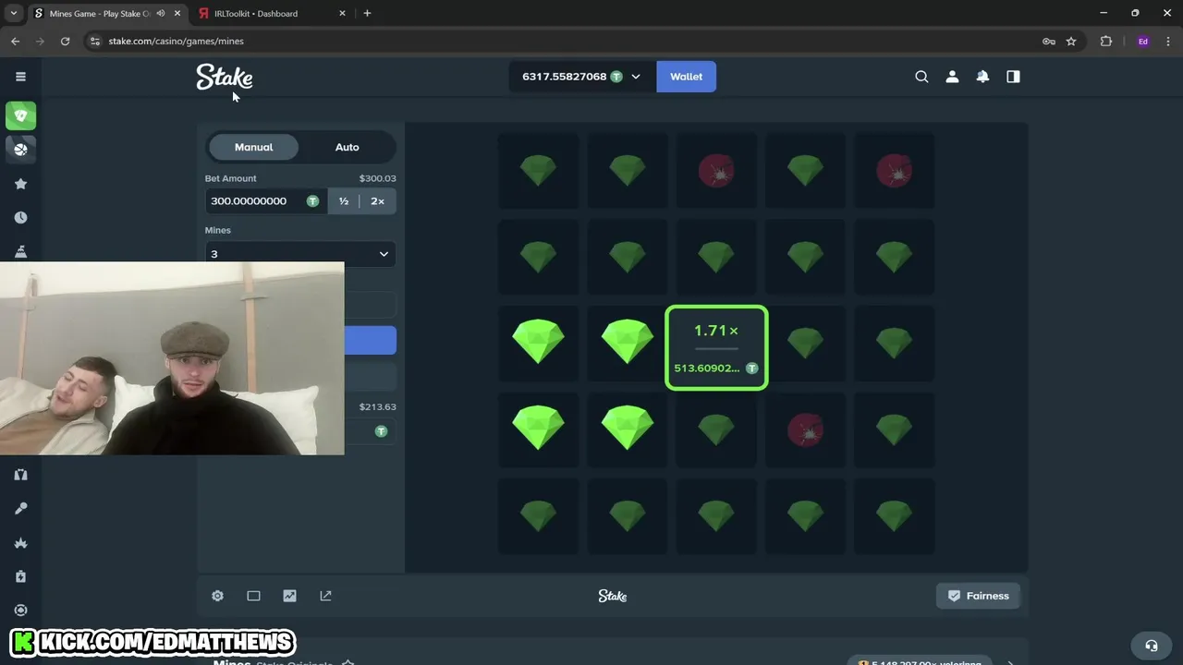Open the search magnifier in Stake header
The width and height of the screenshot is (1183, 665).
(x=921, y=77)
